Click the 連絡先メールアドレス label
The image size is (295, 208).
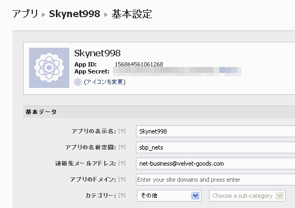(85, 164)
